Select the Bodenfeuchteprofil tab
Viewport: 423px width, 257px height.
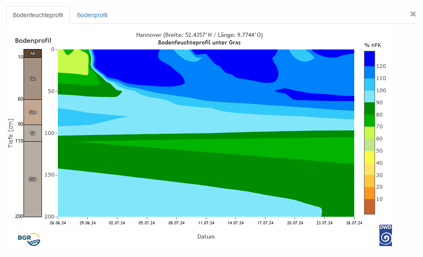38,15
